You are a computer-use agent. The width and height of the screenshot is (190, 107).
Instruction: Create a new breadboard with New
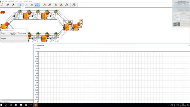2,5
